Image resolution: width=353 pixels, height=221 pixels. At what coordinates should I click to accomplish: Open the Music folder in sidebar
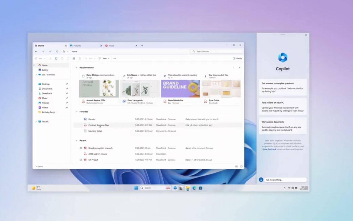[45, 98]
